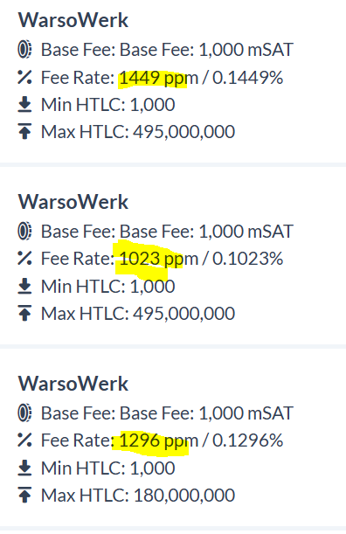Screen dimensions: 346x534
Task: Click the Max HTLC 180,000,000 value
Action: [x=183, y=496]
